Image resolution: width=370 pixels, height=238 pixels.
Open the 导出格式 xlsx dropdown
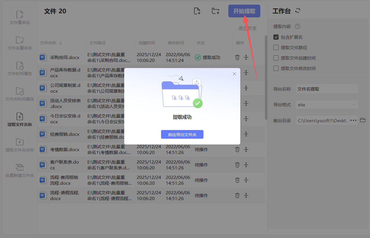tap(327, 105)
